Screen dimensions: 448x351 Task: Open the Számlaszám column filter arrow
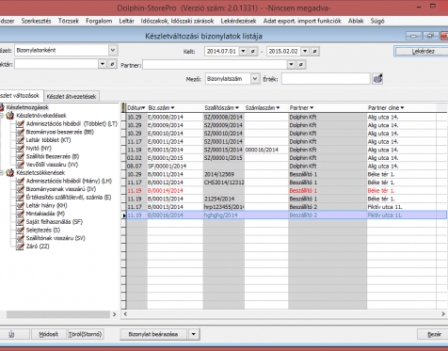(278, 108)
